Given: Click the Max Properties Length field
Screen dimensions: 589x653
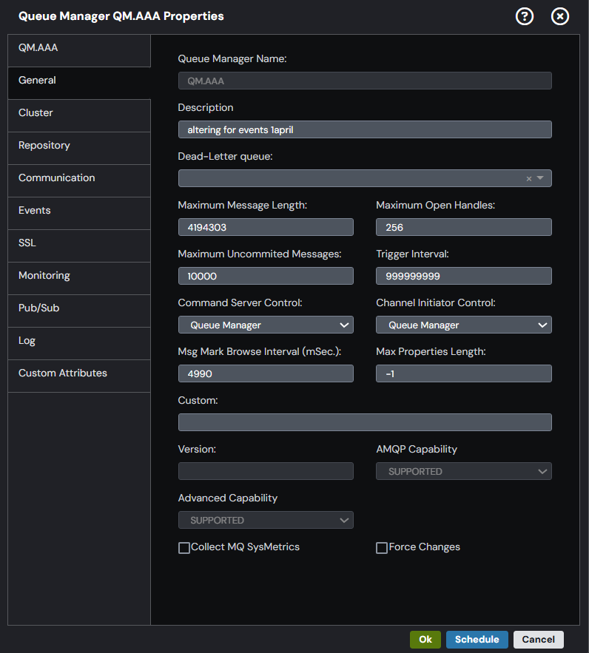Looking at the screenshot, I should 464,373.
